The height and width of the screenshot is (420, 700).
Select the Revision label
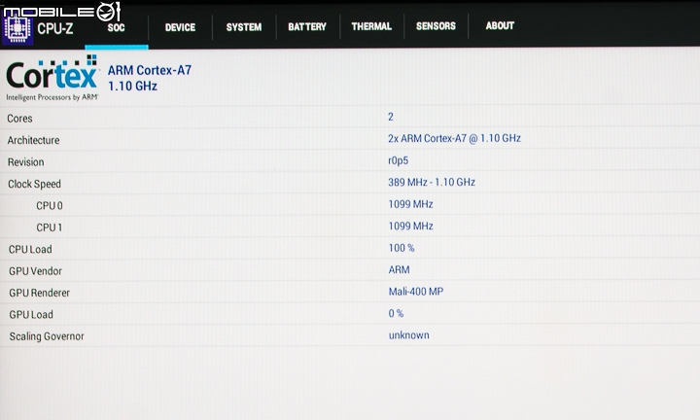(26, 162)
